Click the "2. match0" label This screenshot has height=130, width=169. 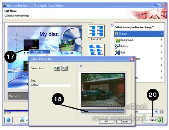67,53
